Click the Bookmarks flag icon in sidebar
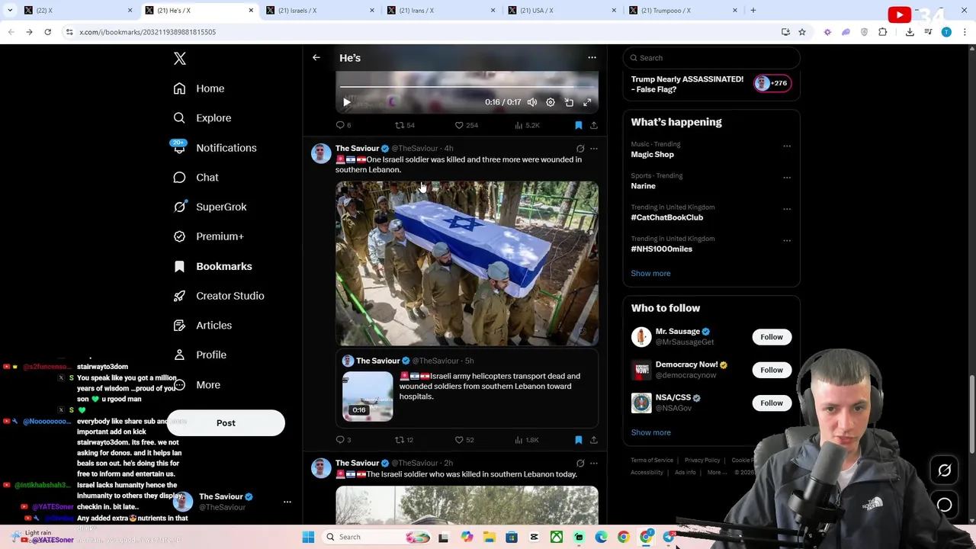Image resolution: width=976 pixels, height=549 pixels. coord(179,266)
